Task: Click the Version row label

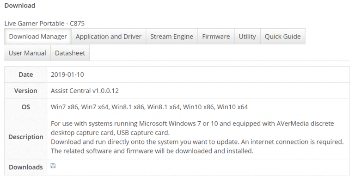Action: coord(26,91)
